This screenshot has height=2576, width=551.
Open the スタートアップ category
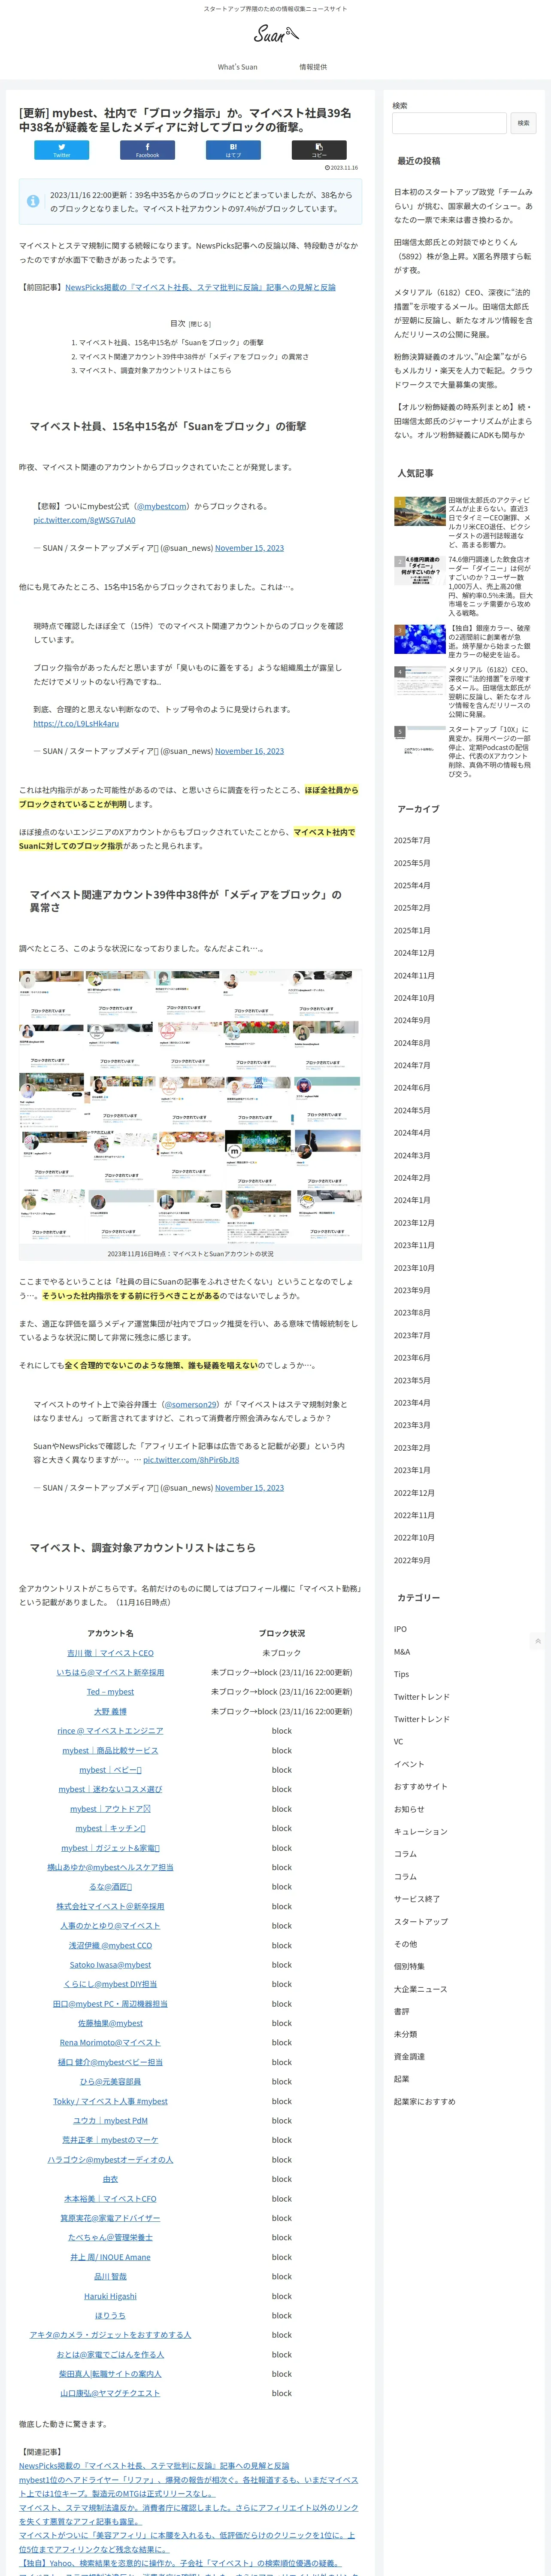(x=421, y=1922)
